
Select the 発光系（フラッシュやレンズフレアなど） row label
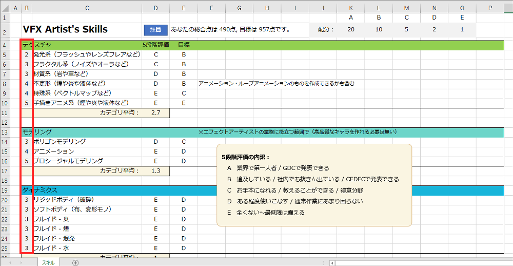pyautogui.click(x=87, y=54)
